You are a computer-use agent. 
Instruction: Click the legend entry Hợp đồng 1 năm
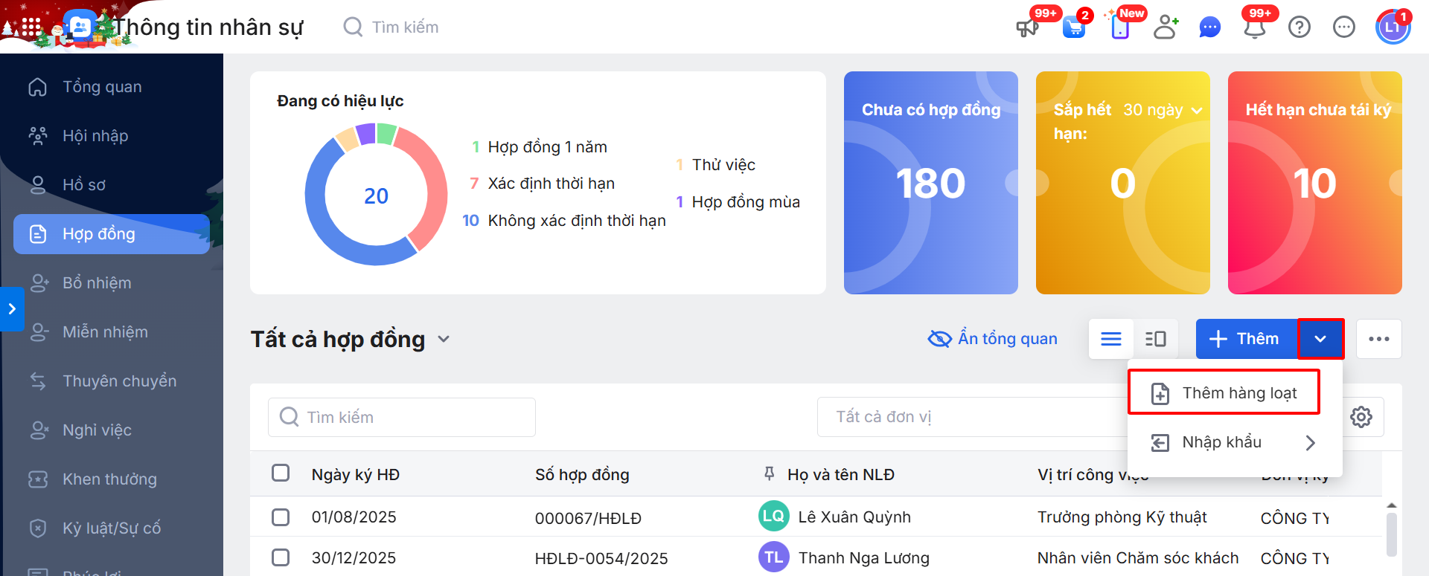[540, 146]
